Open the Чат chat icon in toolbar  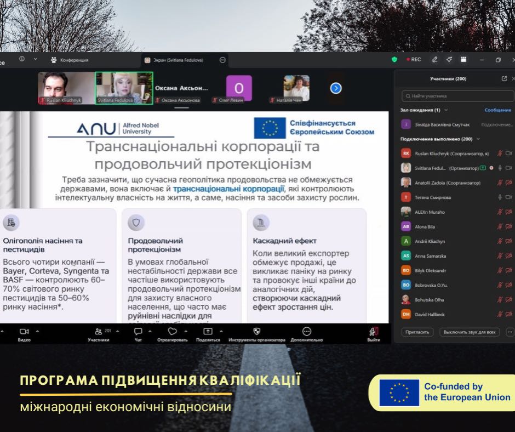138,332
